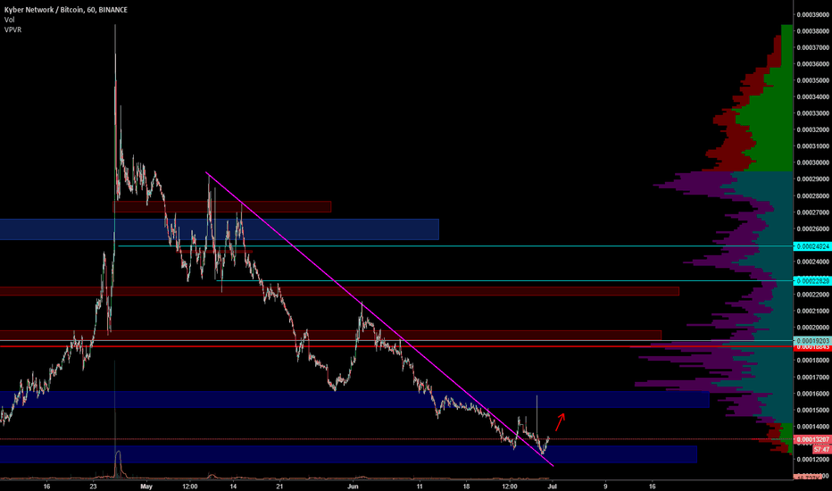Click the 21 date label on time axis

click(279, 487)
